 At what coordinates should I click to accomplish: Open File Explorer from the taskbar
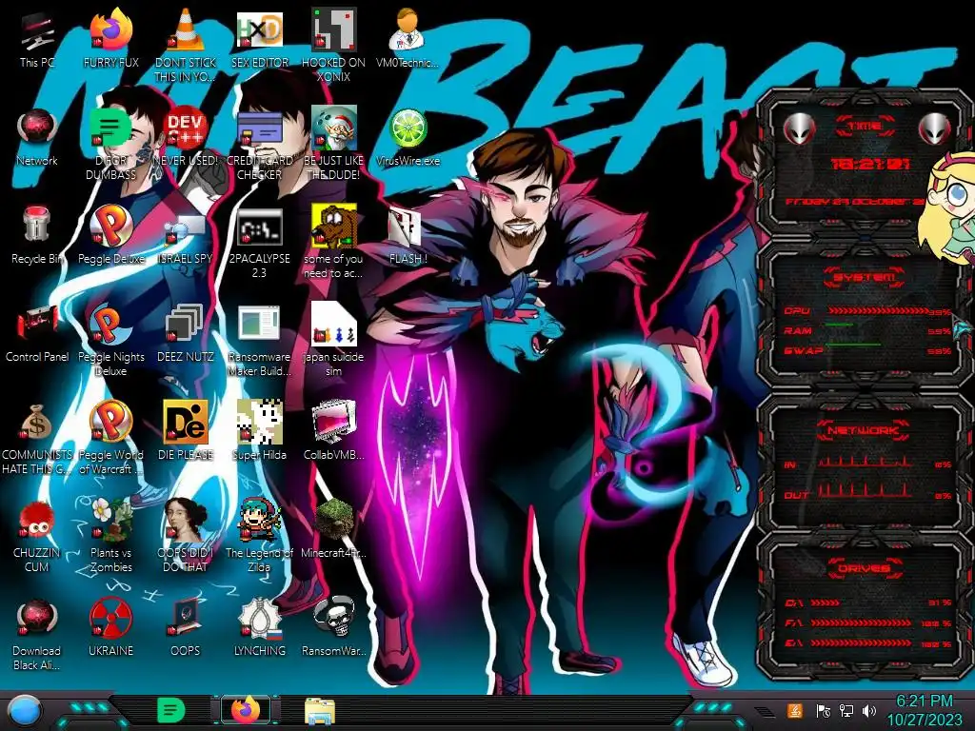coord(320,710)
